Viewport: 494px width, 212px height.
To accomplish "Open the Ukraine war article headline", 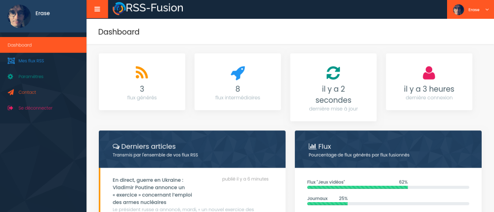I will pos(153,191).
